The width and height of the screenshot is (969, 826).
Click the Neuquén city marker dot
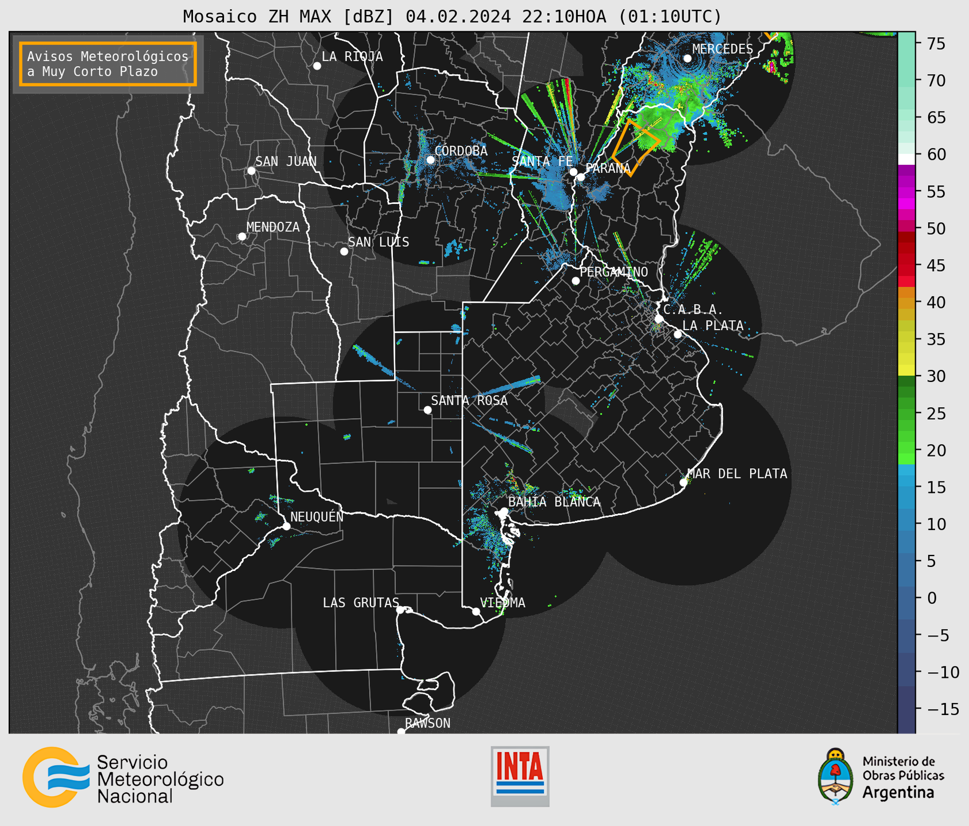[x=286, y=526]
